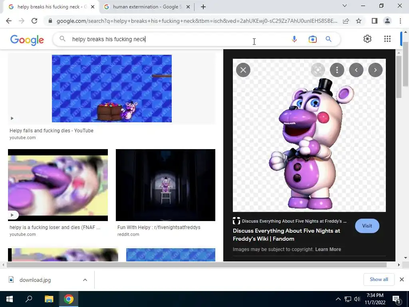Show hidden system tray icons
The width and height of the screenshot is (409, 307).
(338, 299)
